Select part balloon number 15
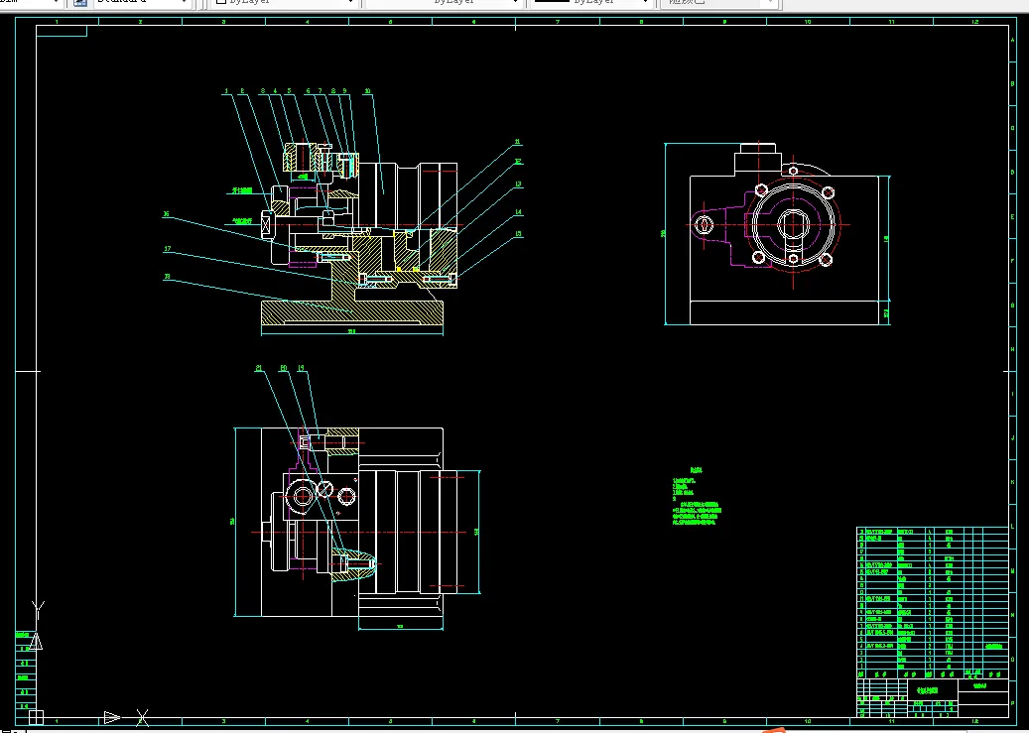The width and height of the screenshot is (1029, 733). tap(518, 234)
